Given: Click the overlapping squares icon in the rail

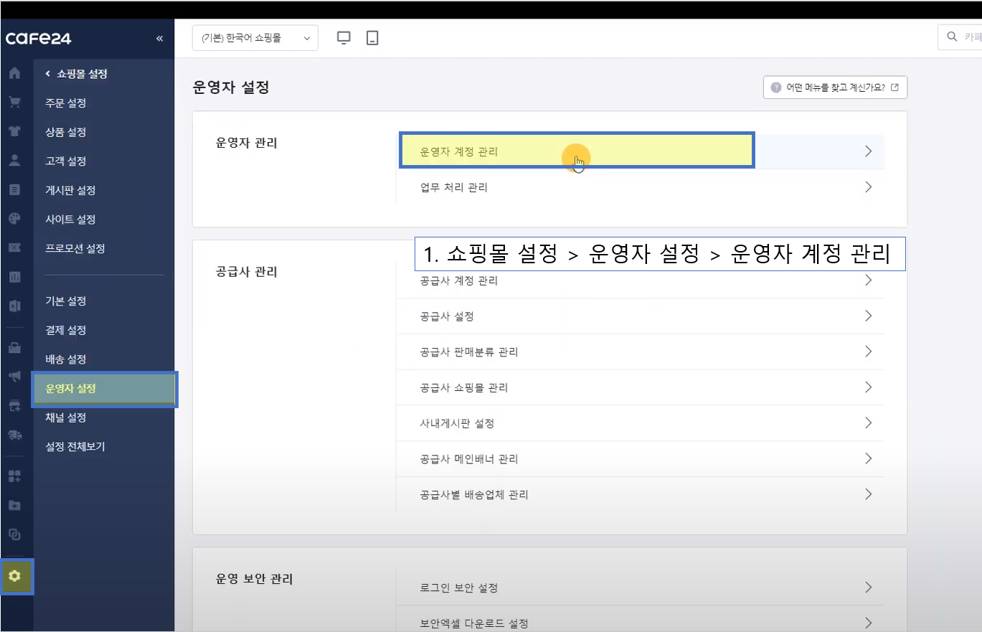Looking at the screenshot, I should coord(14,534).
